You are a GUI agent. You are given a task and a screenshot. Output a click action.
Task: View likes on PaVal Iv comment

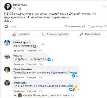click(x=50, y=60)
